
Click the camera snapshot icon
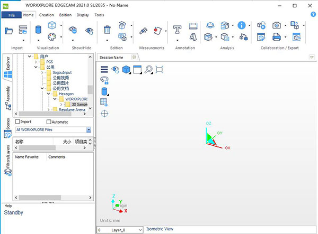277,25
